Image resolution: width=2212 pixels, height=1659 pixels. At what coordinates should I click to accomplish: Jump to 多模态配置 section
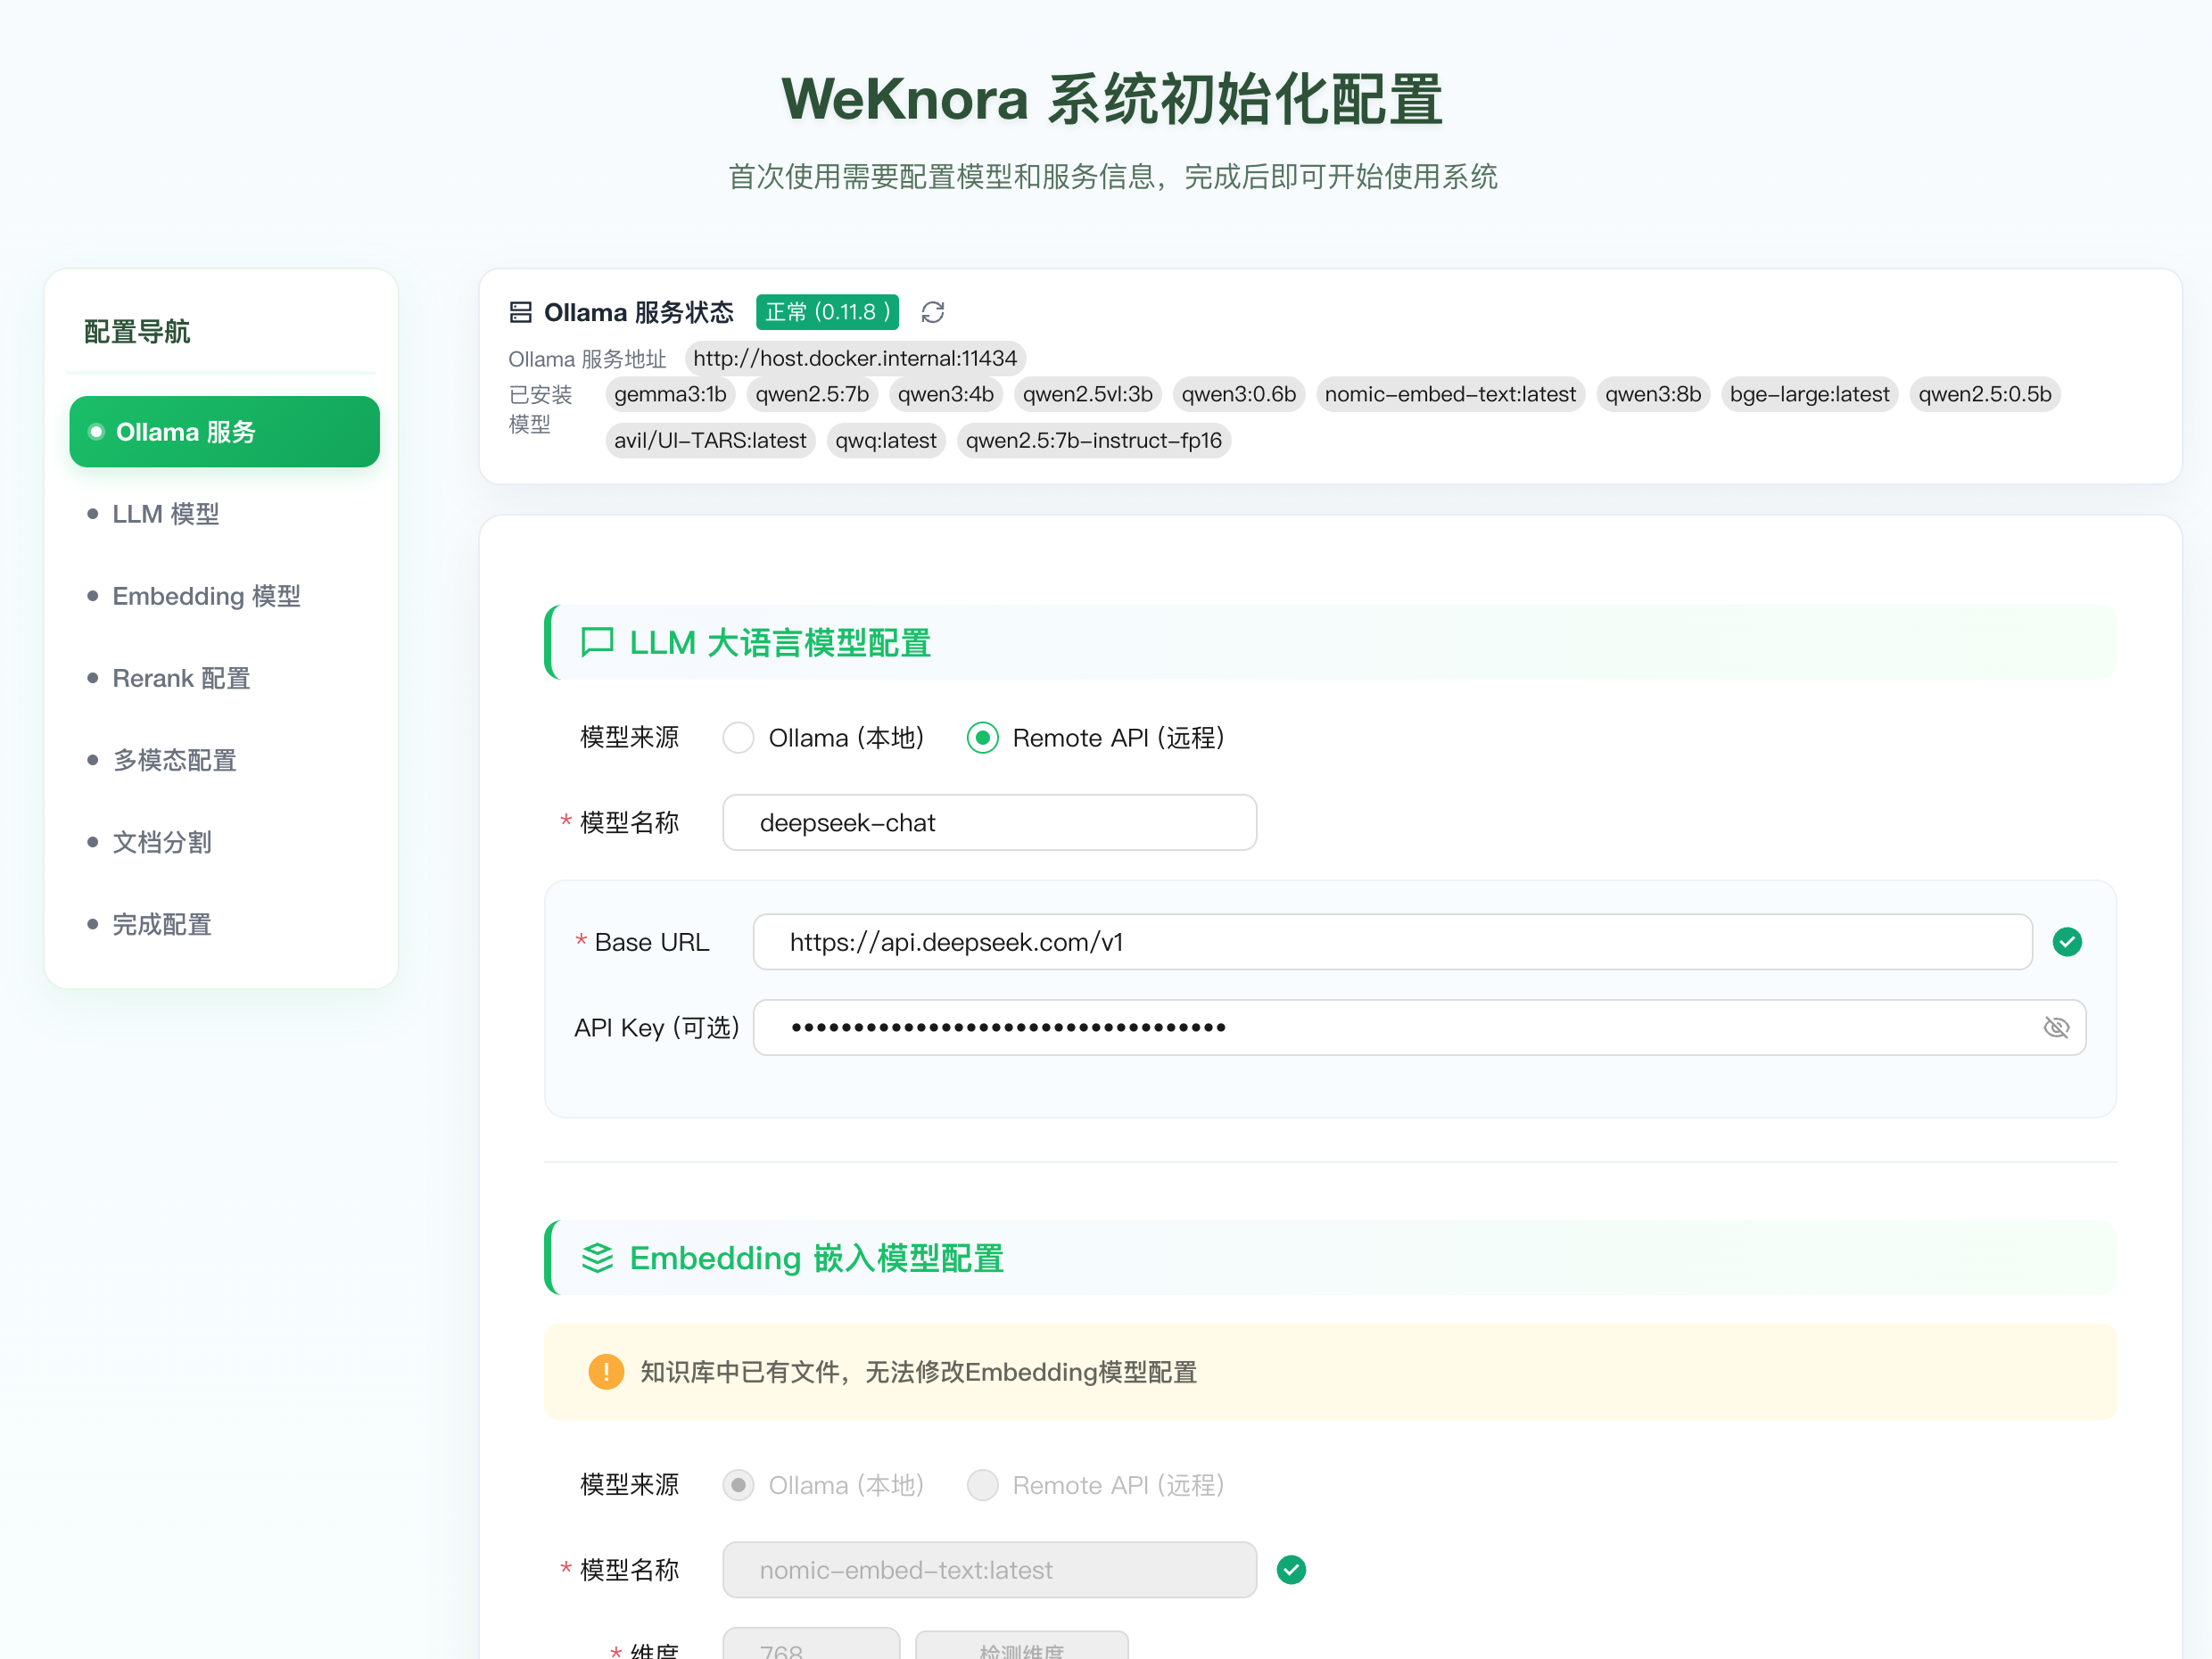174,760
